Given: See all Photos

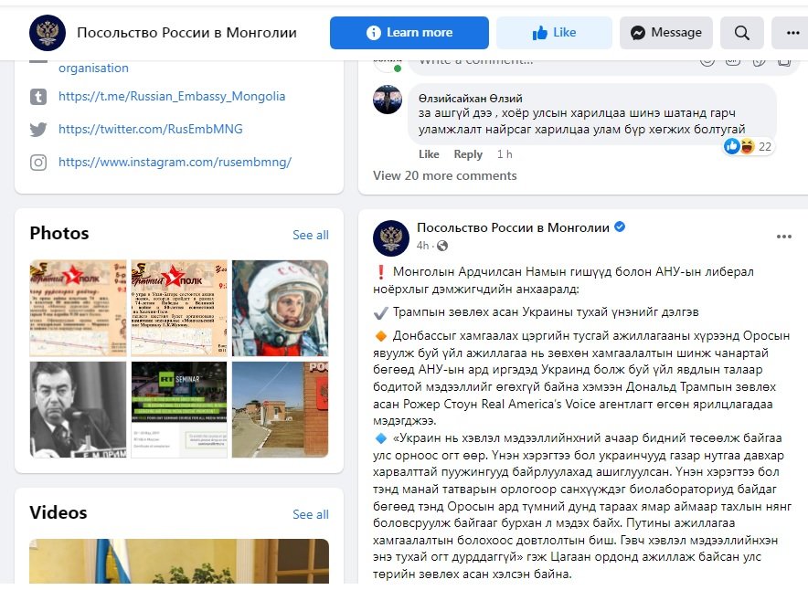Looking at the screenshot, I should 310,236.
